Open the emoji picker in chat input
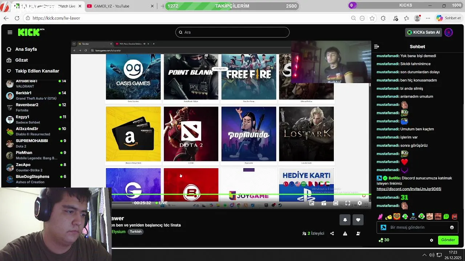The height and width of the screenshot is (261, 465). pos(452,227)
